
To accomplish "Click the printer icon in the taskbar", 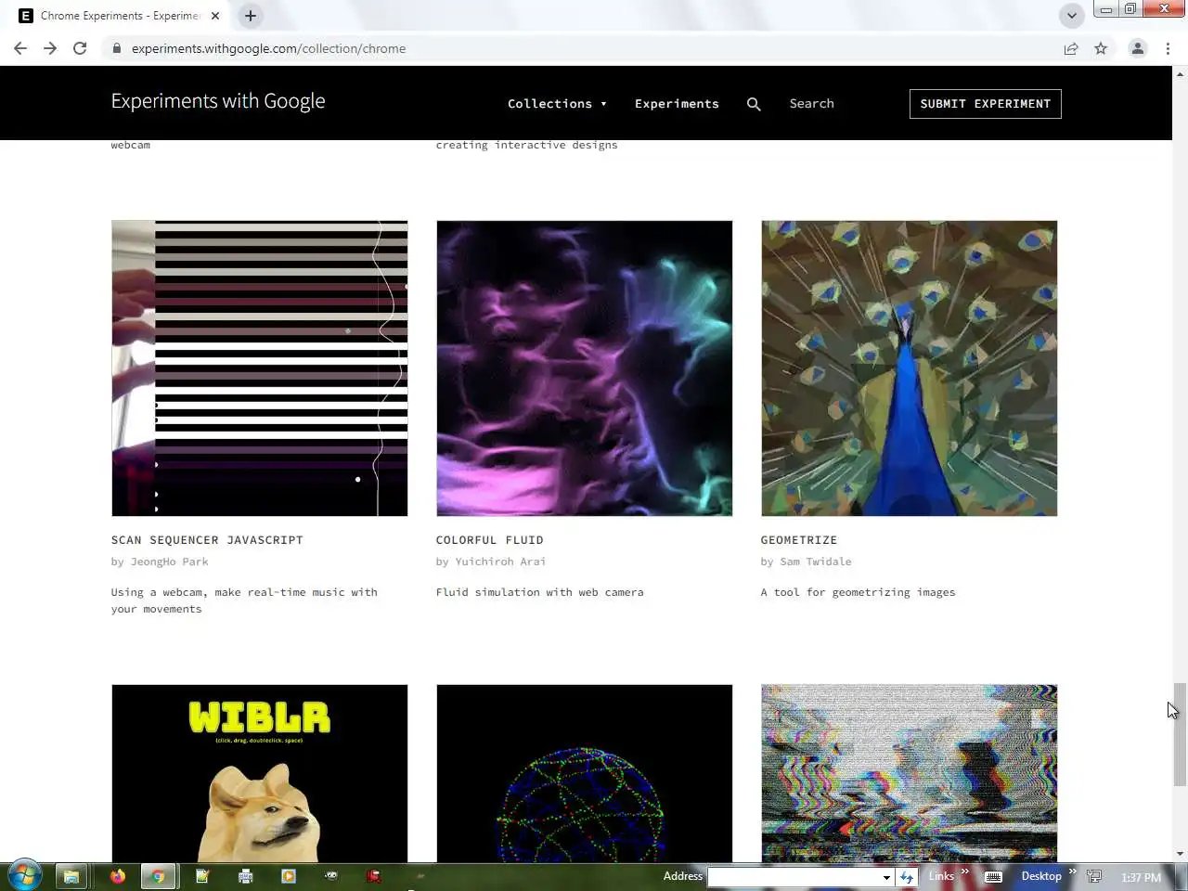I will (246, 875).
